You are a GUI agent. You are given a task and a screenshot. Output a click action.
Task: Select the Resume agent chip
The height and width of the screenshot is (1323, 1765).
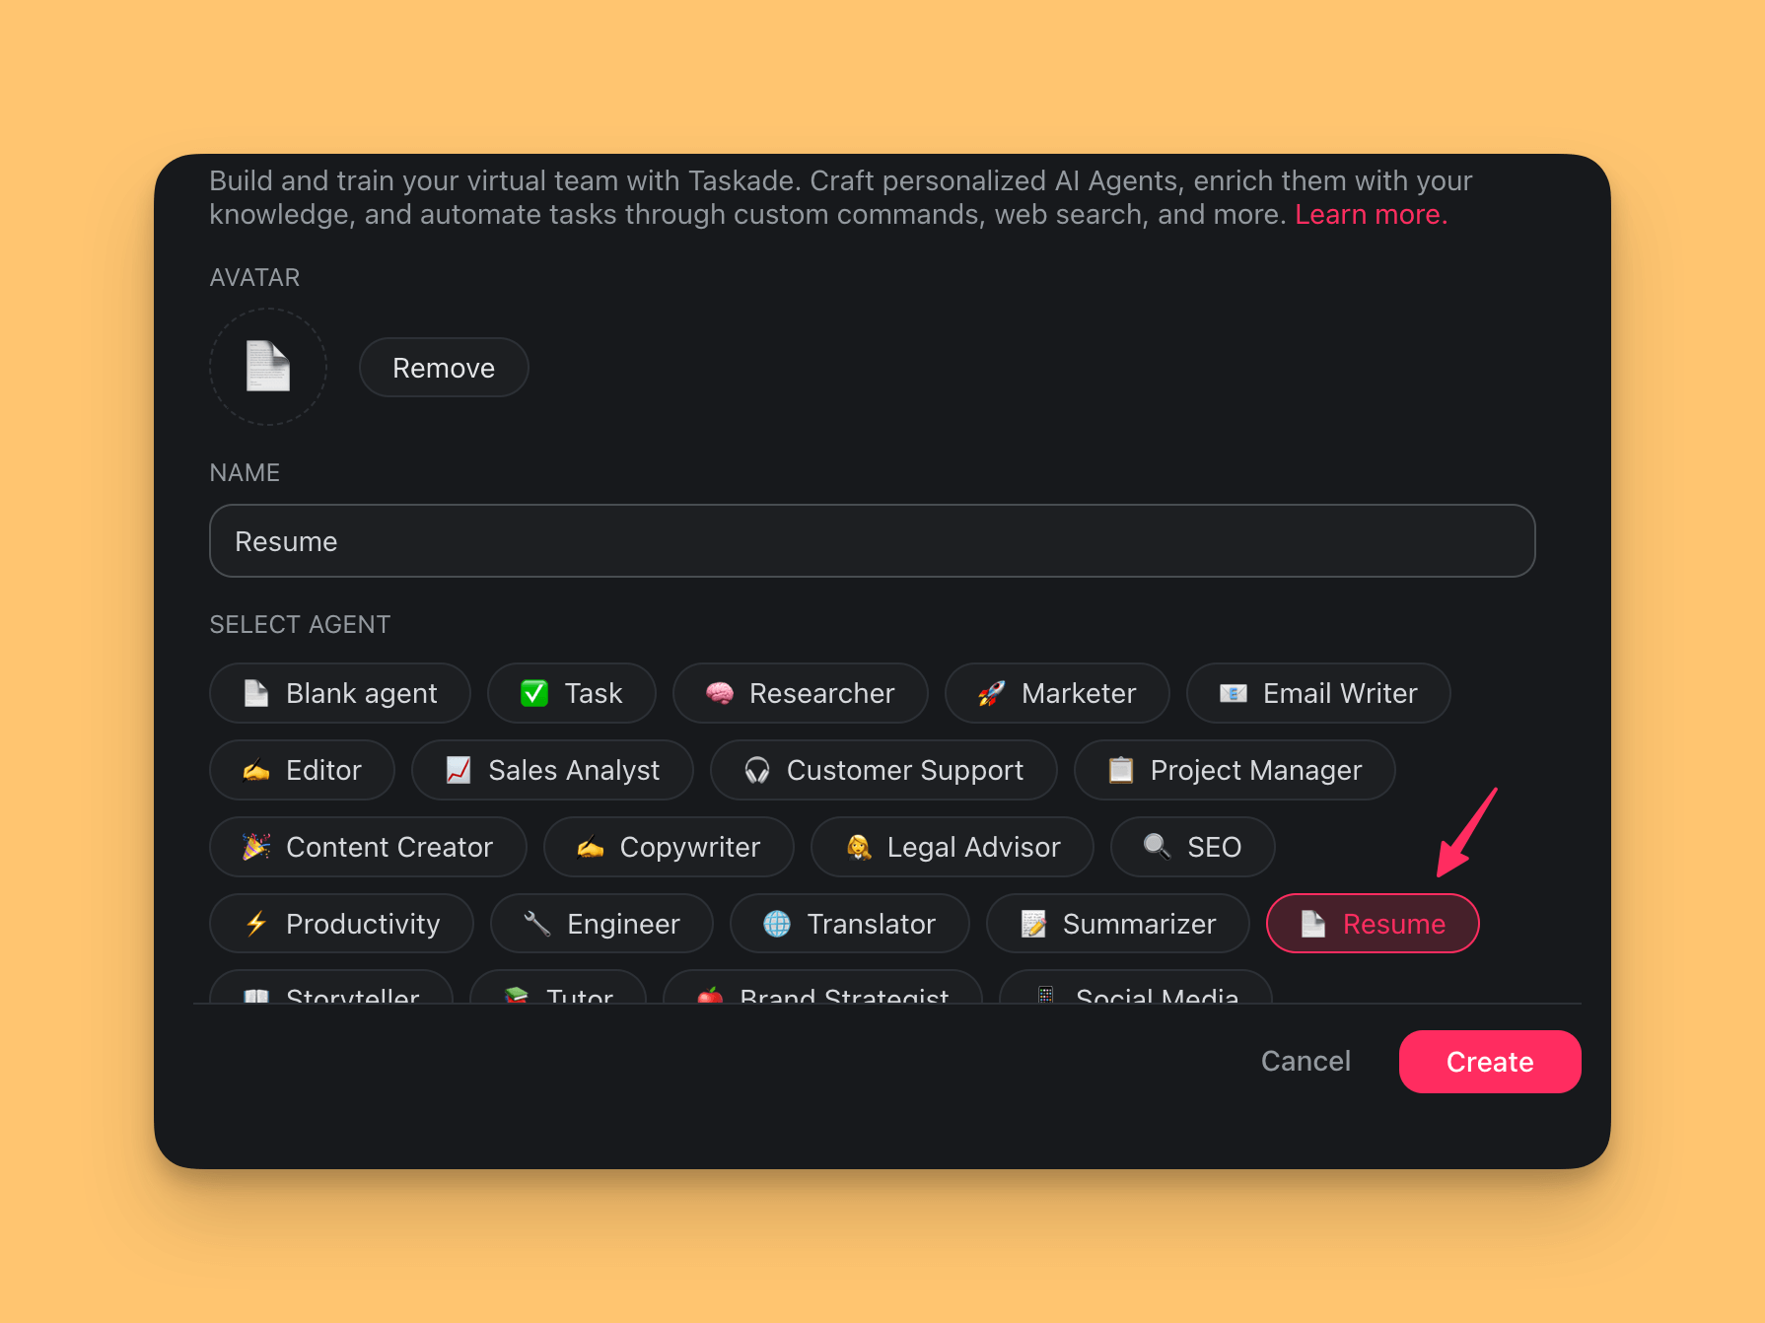[1372, 924]
